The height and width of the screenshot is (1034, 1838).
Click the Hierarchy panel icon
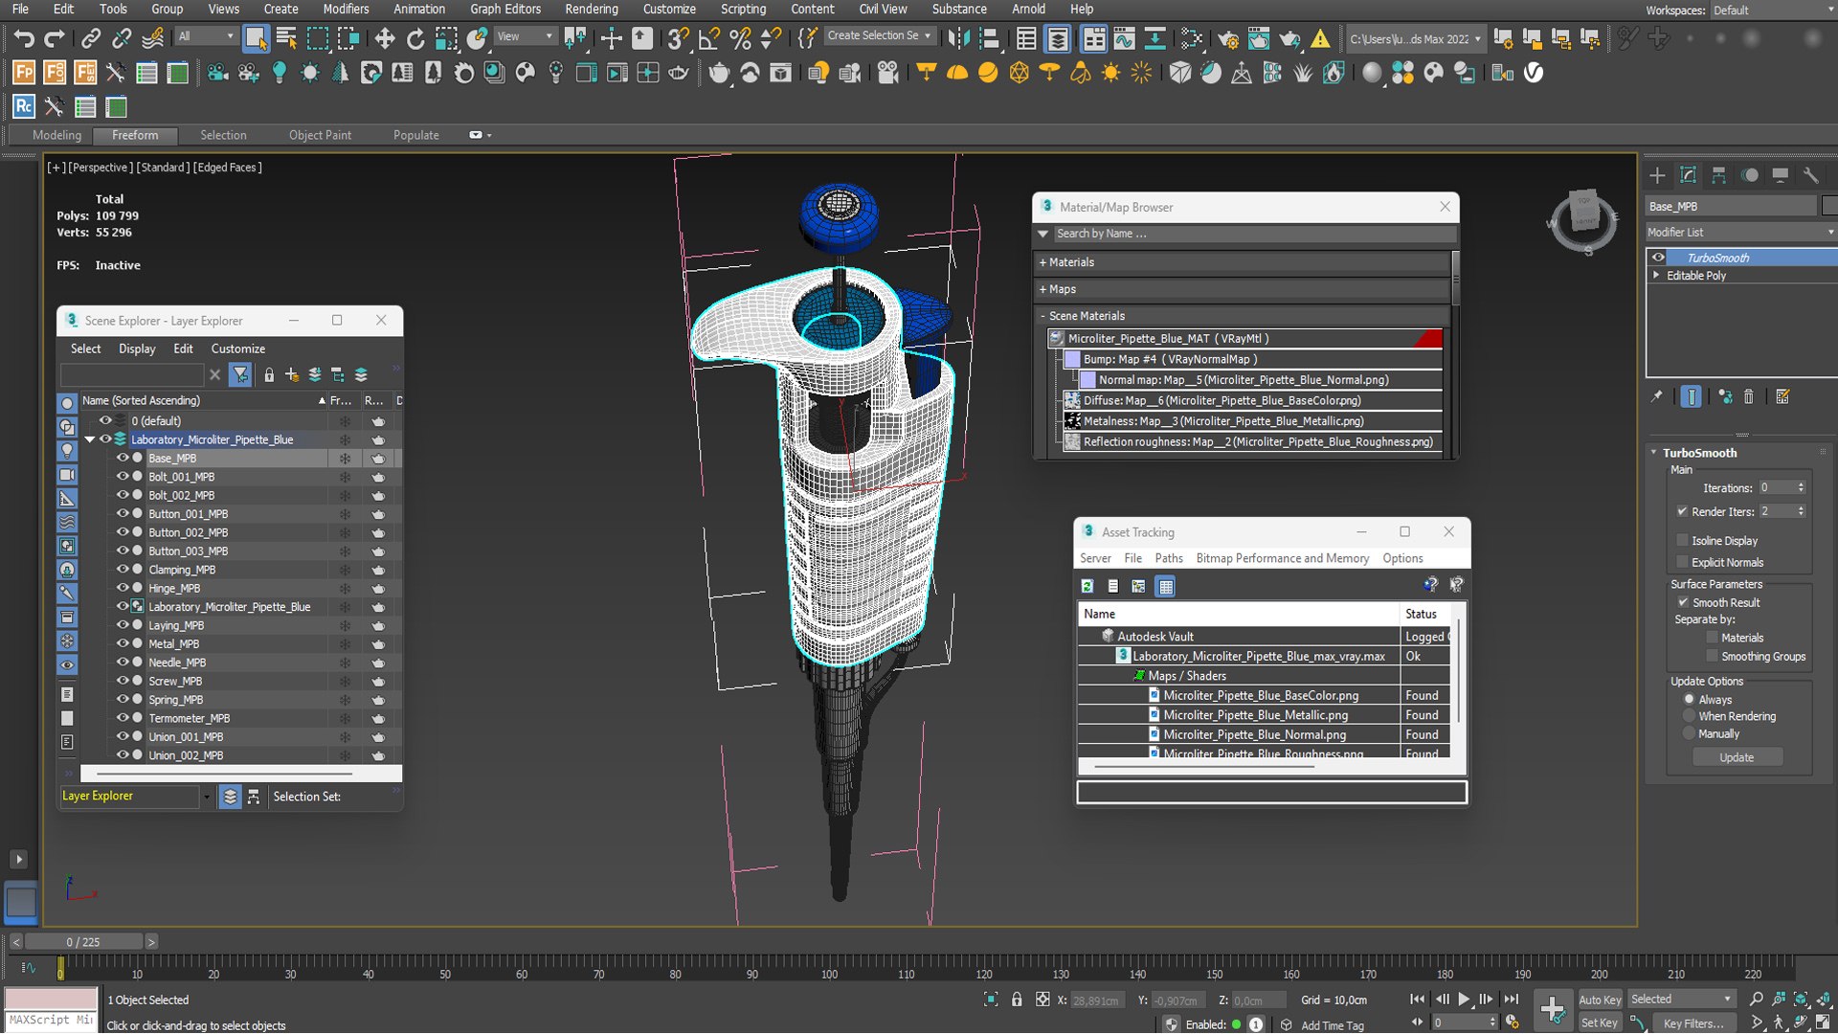(1718, 175)
